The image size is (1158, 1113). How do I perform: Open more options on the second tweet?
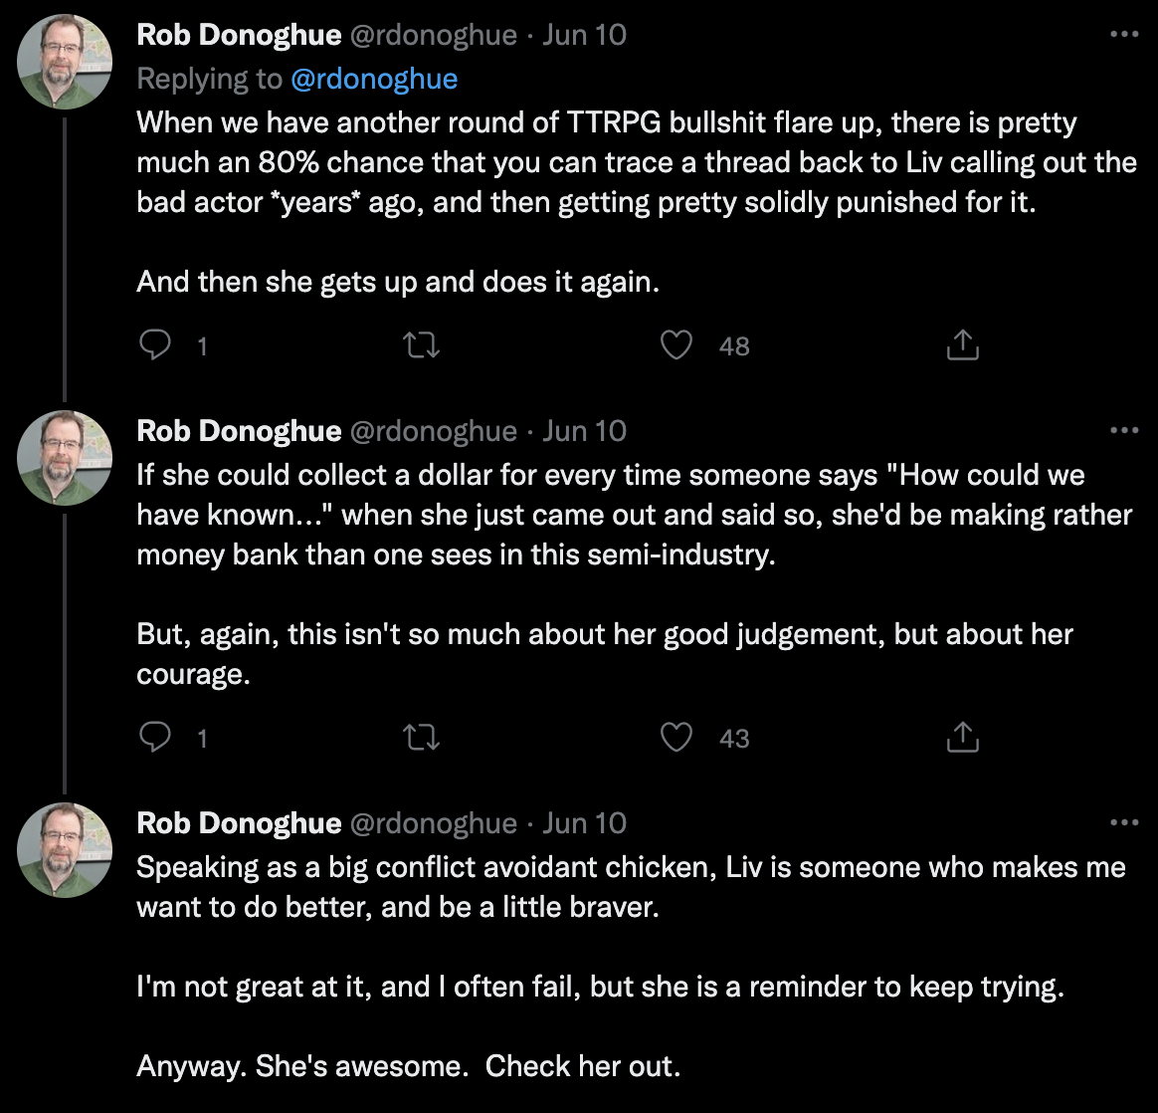pyautogui.click(x=1124, y=430)
